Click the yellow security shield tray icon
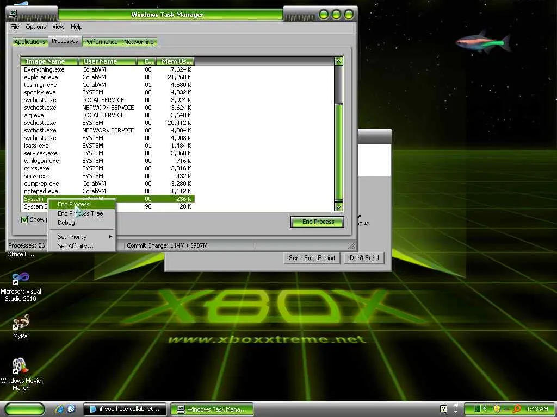The width and height of the screenshot is (557, 417). [497, 409]
